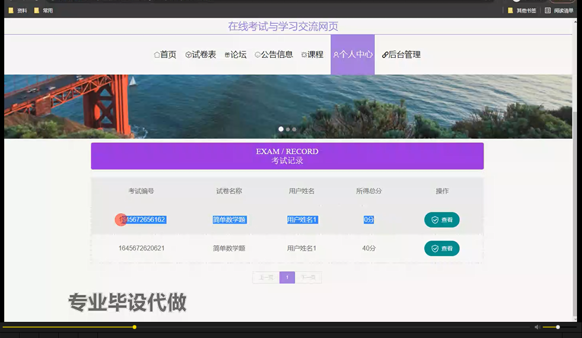Click the circle icon beside 公告信息
This screenshot has height=338, width=582.
pos(257,55)
